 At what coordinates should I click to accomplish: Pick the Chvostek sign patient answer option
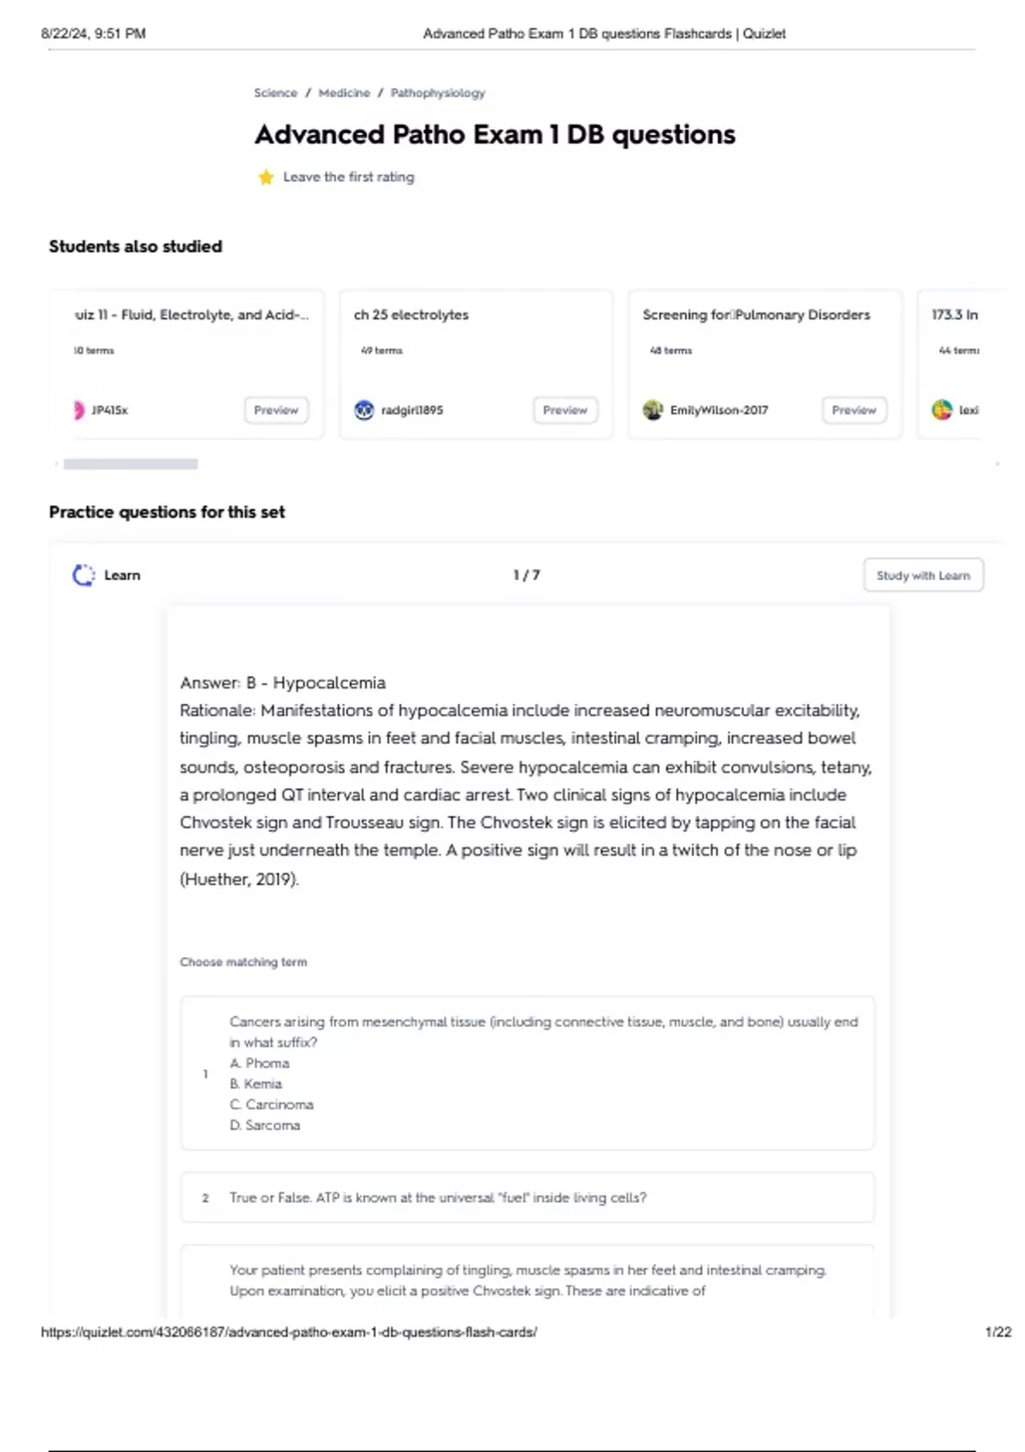(527, 1280)
